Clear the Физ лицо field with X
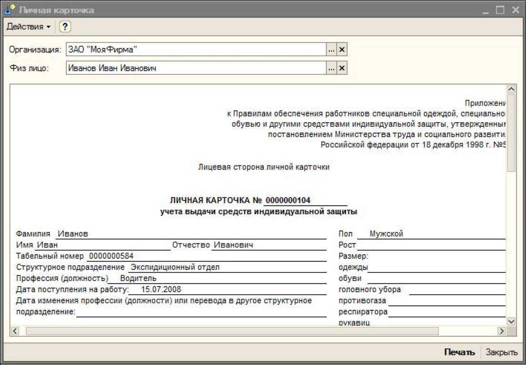This screenshot has width=526, height=365. click(341, 68)
